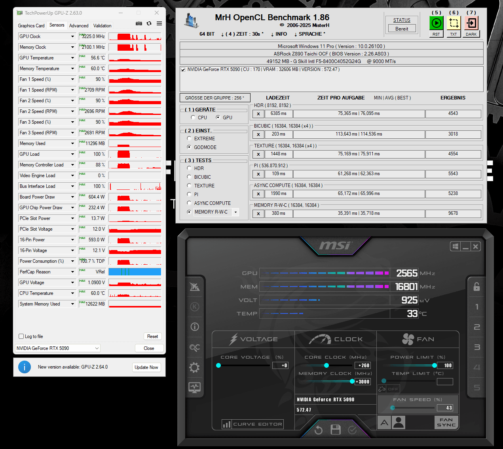Select the ASYNC COMPUTE test radio button
The height and width of the screenshot is (449, 503).
coord(189,203)
